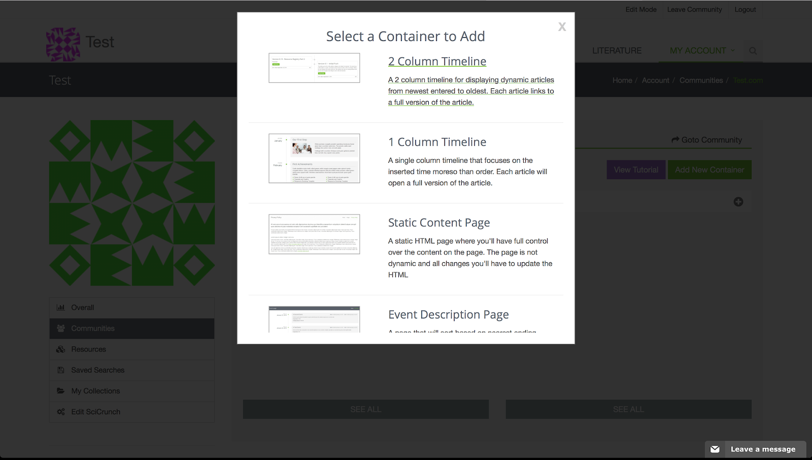The width and height of the screenshot is (812, 460).
Task: Pick the 1 Column Timeline preview thumbnail
Action: point(314,158)
